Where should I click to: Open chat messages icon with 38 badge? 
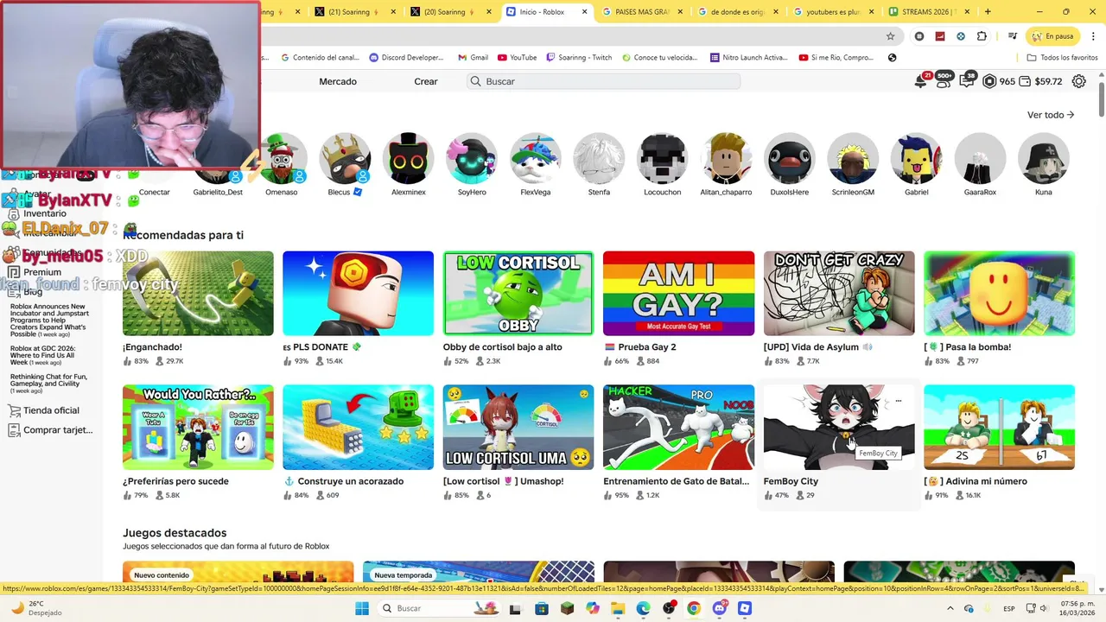966,81
